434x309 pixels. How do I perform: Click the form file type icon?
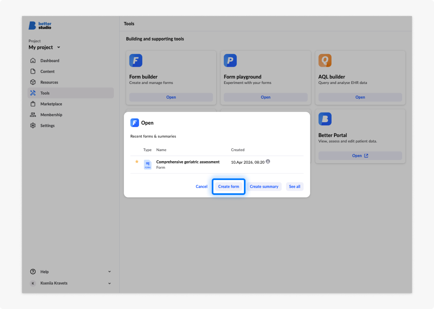pyautogui.click(x=147, y=164)
